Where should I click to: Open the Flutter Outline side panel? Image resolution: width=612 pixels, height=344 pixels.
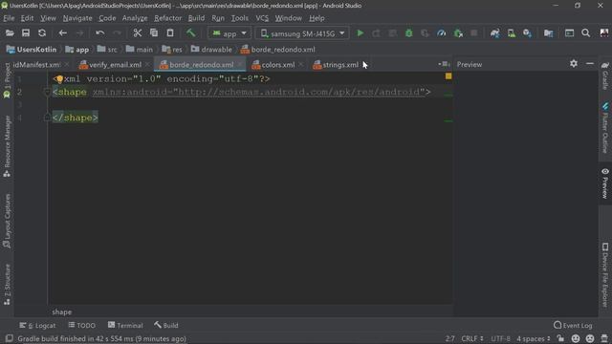[605, 128]
